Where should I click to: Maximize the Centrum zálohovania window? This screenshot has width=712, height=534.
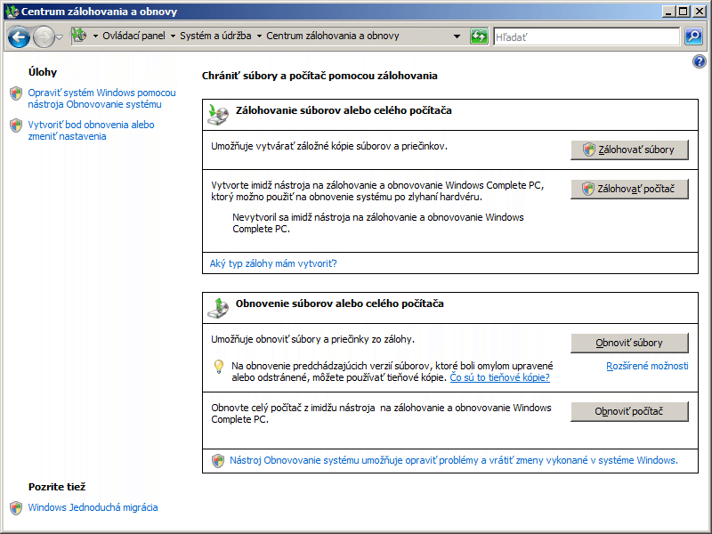pos(684,12)
